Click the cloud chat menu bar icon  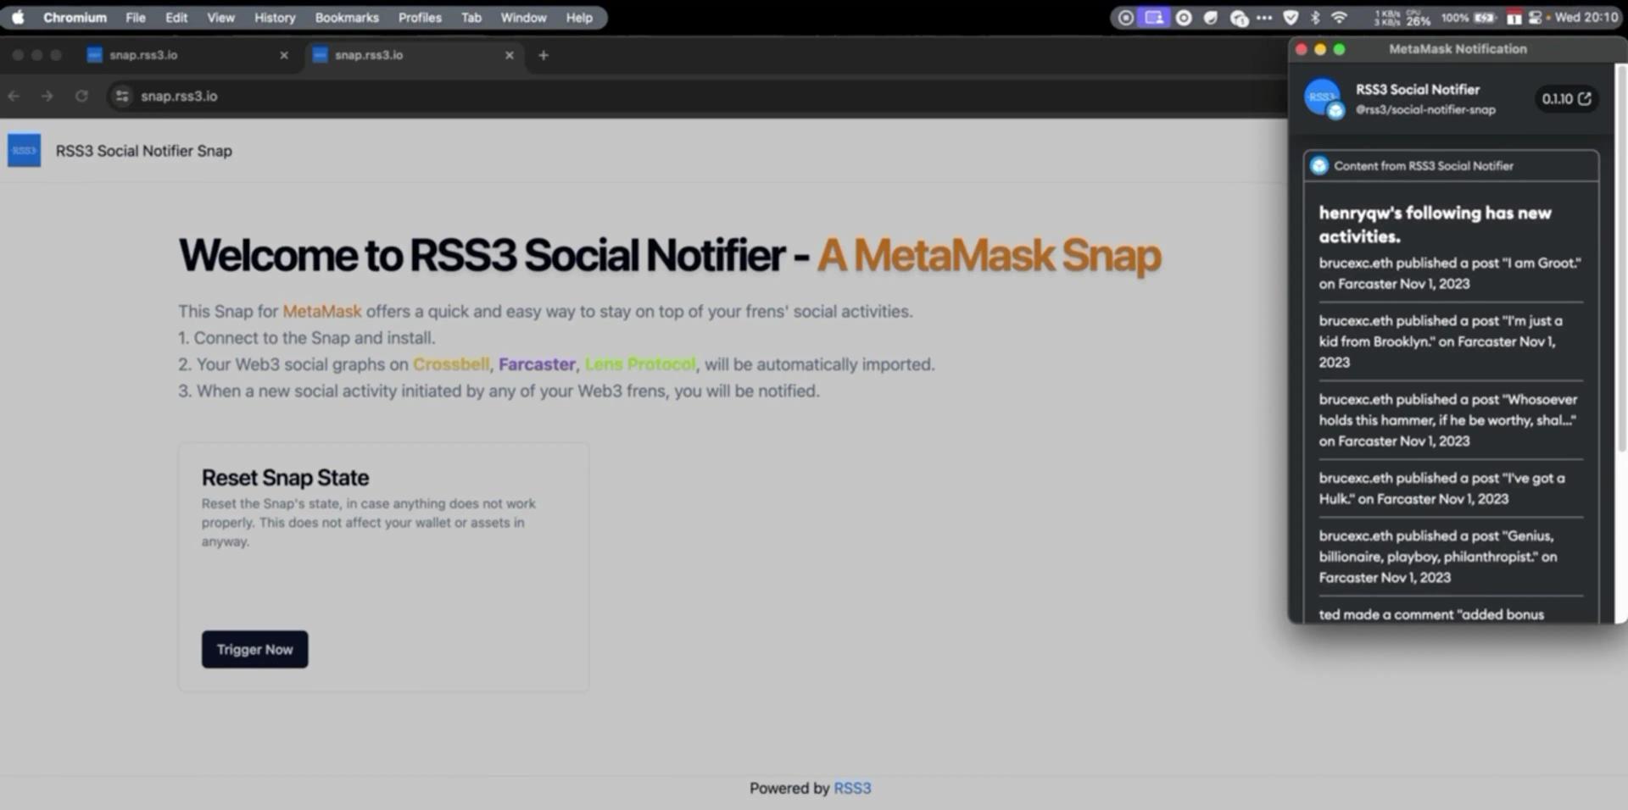[1239, 18]
